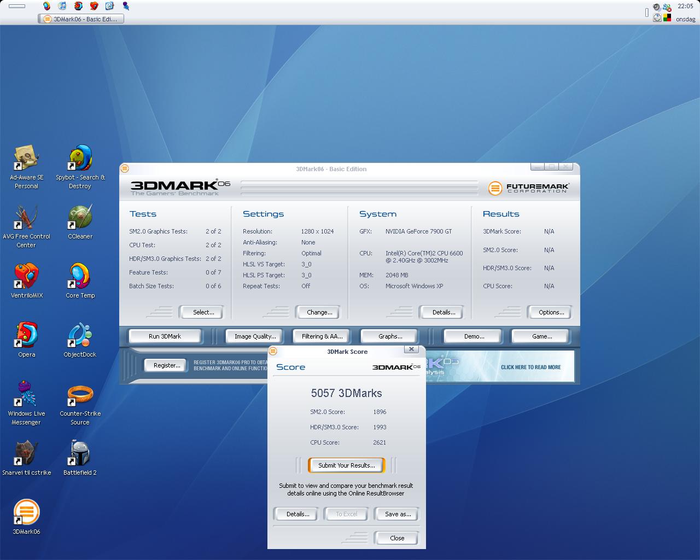Click the Messenger contacts tray icon

[x=667, y=8]
